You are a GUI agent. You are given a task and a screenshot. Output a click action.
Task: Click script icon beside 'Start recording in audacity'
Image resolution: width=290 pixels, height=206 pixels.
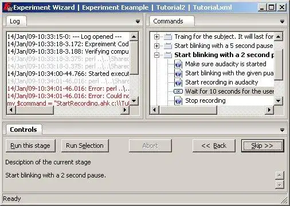[x=178, y=82]
